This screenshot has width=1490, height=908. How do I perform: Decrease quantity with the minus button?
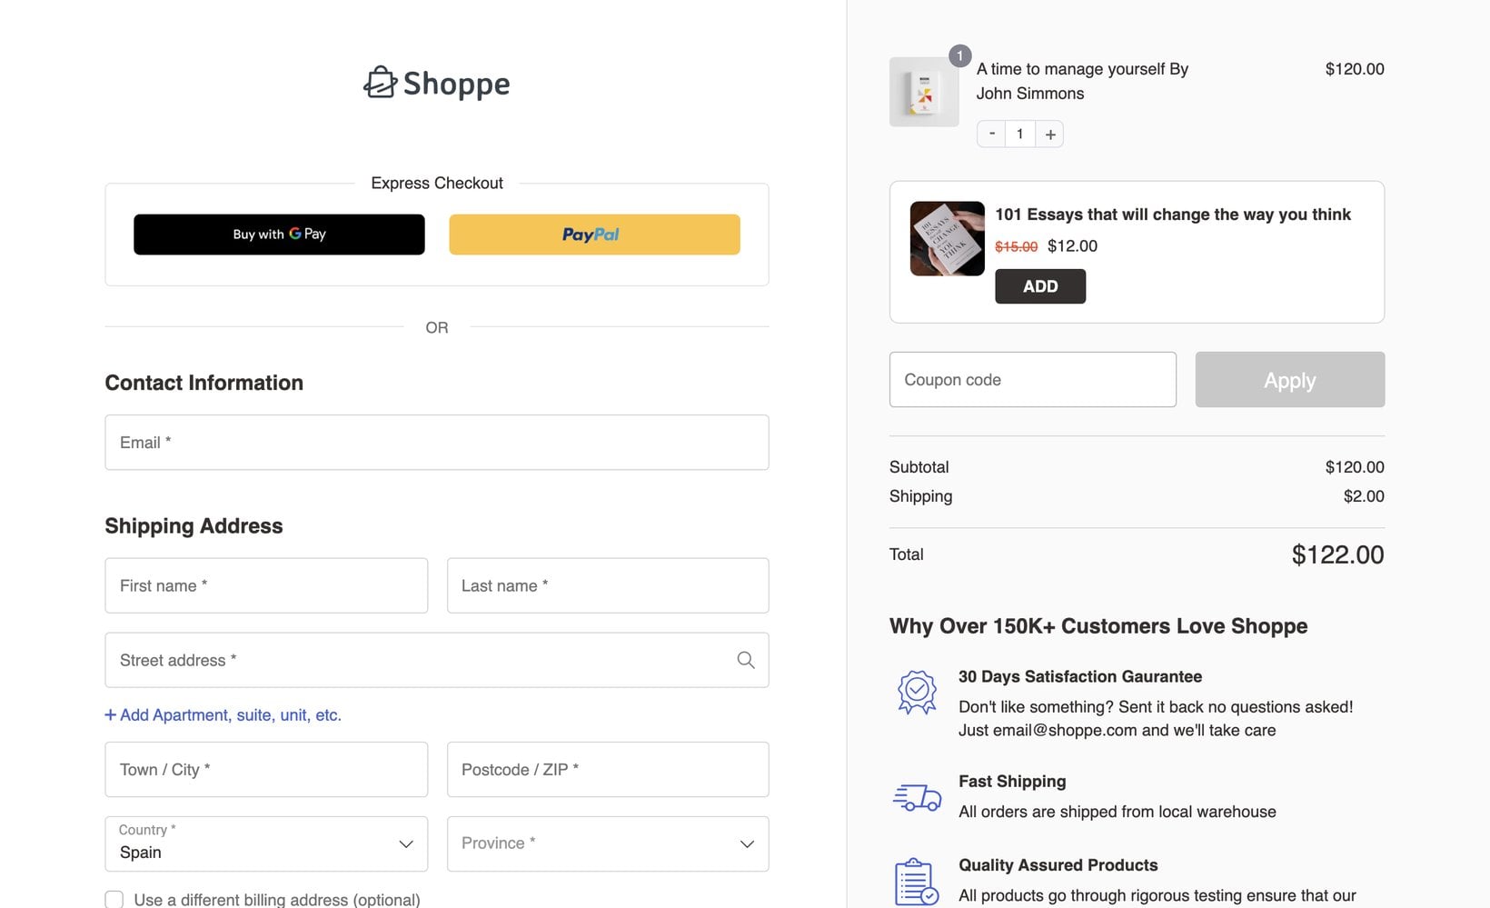click(991, 134)
